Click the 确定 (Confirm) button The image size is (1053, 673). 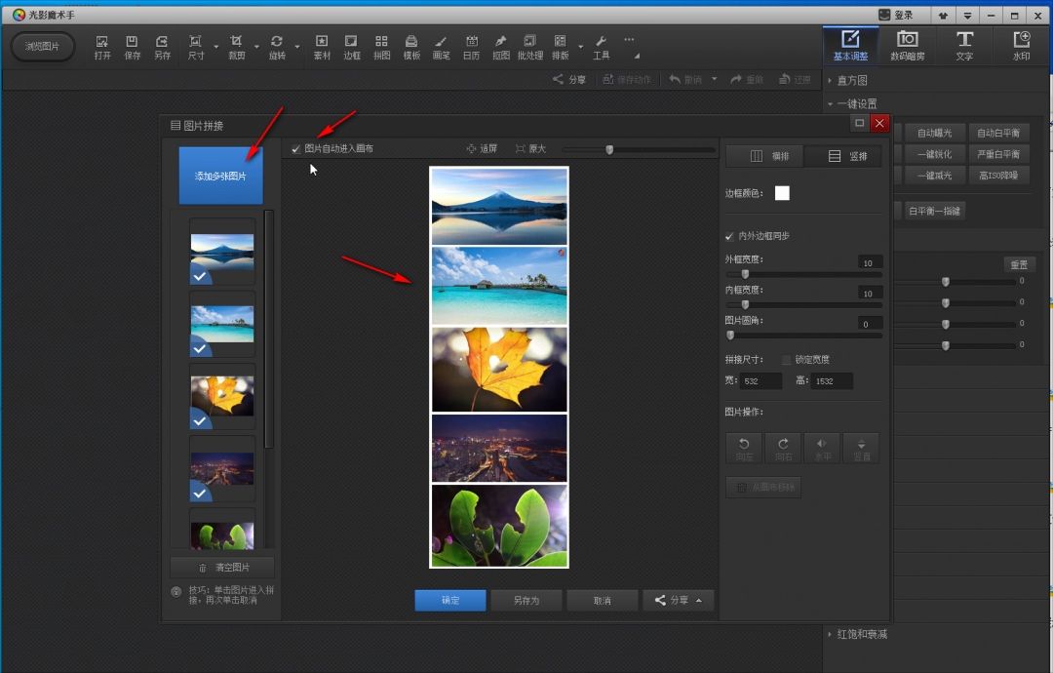[x=449, y=601]
